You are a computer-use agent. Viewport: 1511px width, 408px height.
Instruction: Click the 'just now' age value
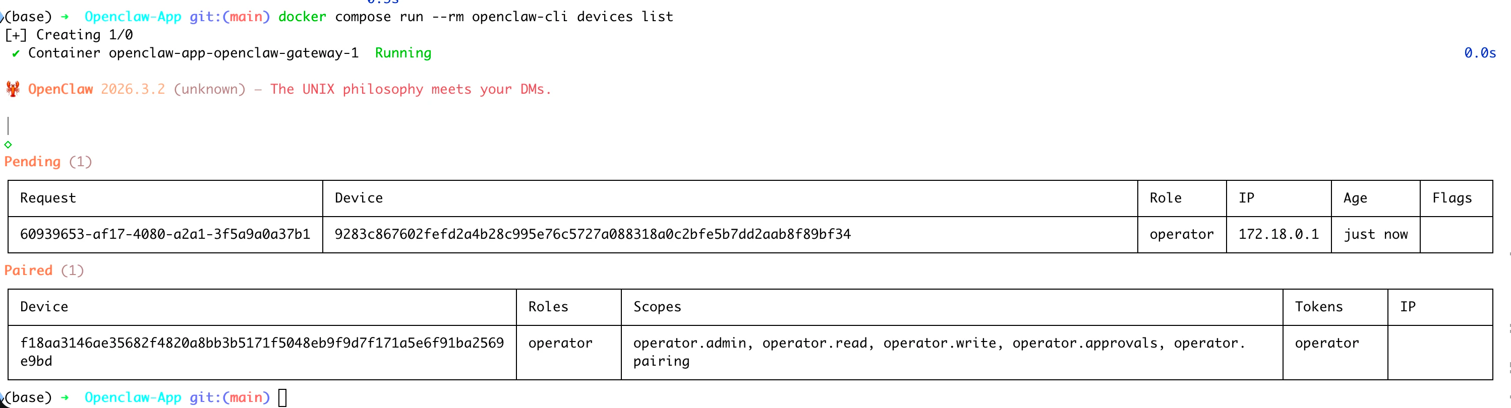coord(1375,235)
